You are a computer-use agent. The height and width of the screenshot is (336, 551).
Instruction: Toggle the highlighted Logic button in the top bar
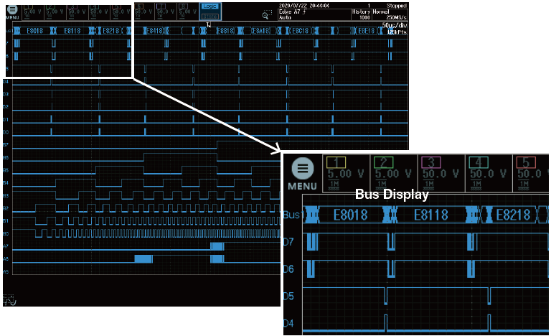tap(209, 6)
